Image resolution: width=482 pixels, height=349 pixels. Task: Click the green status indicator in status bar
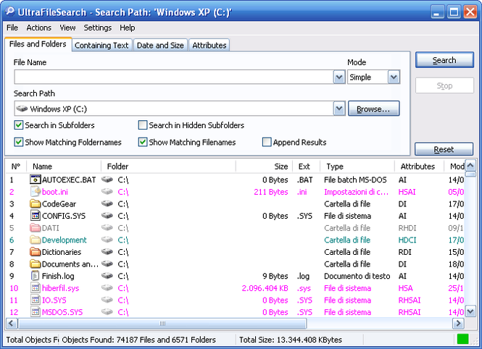pyautogui.click(x=462, y=339)
